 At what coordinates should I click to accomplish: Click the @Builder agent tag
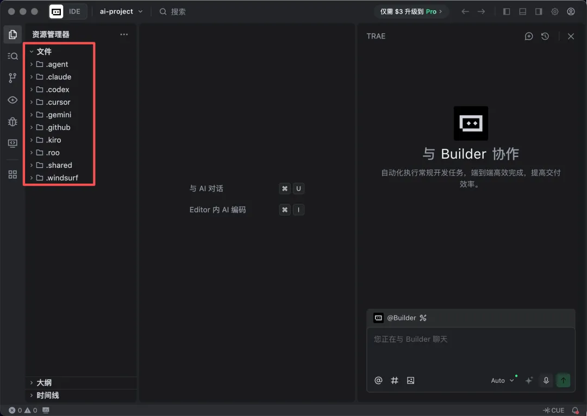coord(401,318)
